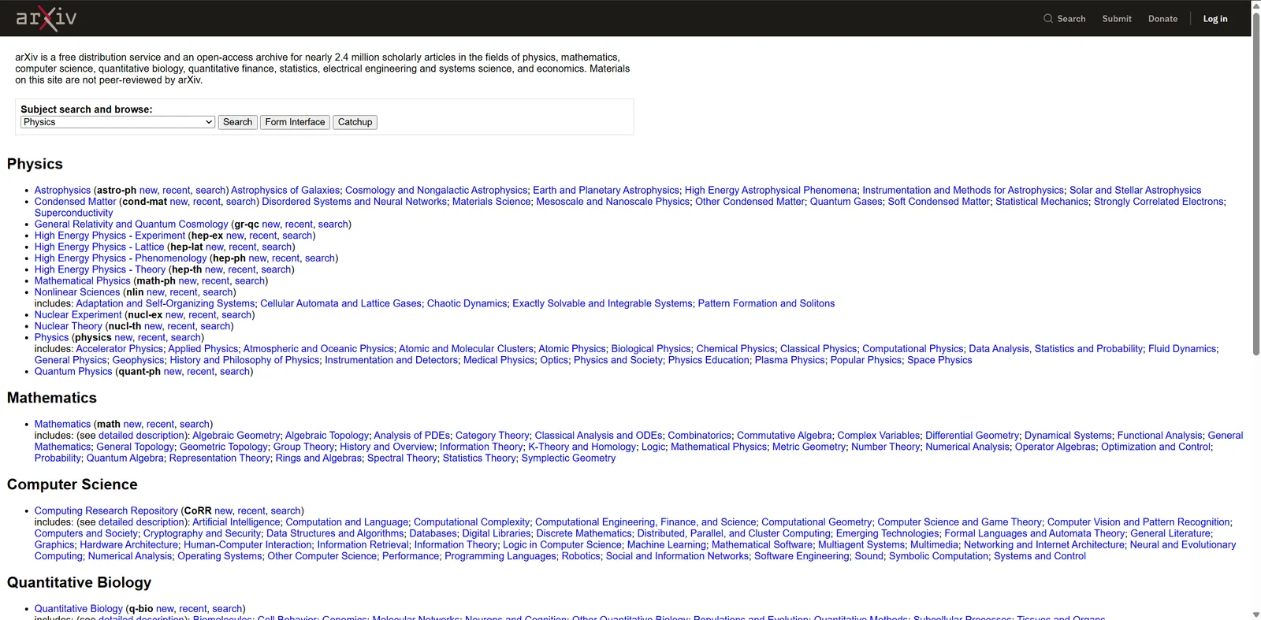
Task: Click the Search button beside the subject dropdown
Action: click(x=237, y=122)
